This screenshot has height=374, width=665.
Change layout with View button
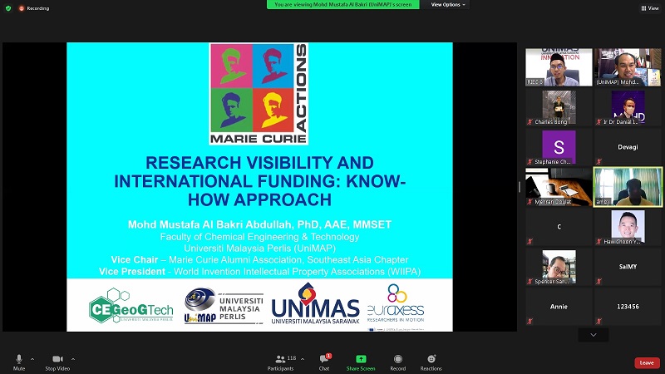[650, 8]
